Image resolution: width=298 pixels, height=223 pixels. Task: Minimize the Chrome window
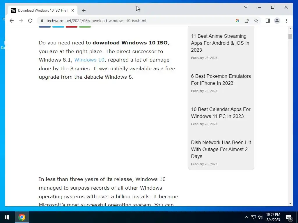coord(259,7)
